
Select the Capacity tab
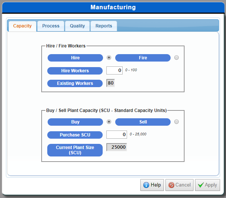[x=22, y=26]
